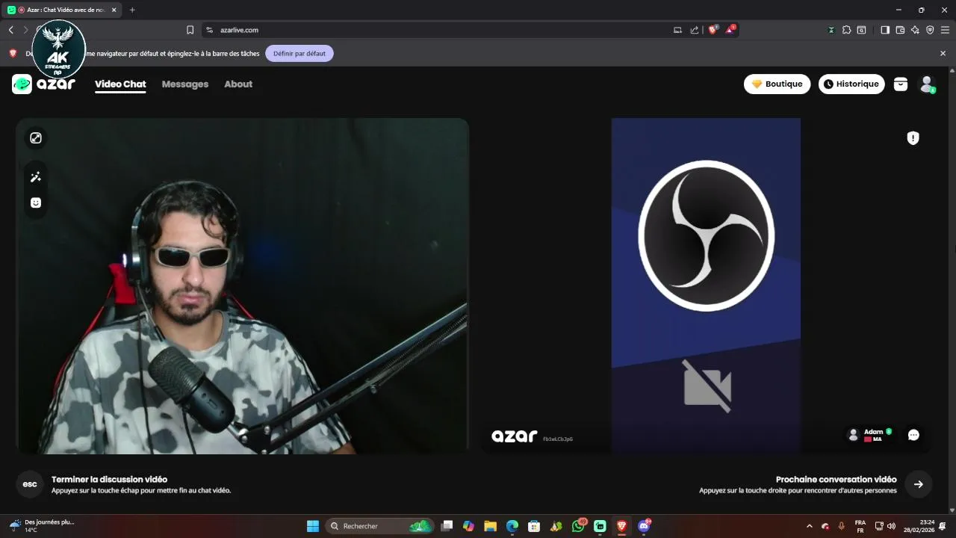Viewport: 956px width, 538px height.
Task: Click 'Terminer la discussion vidéo' text
Action: 109,479
